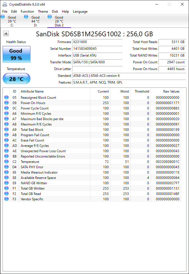Click the status orb for Unexpected Power Loss Count

(x=6, y=151)
